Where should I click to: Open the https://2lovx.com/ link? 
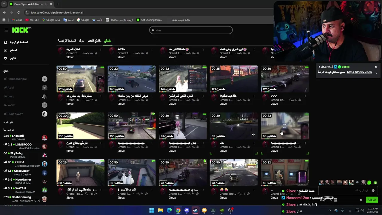[359, 72]
